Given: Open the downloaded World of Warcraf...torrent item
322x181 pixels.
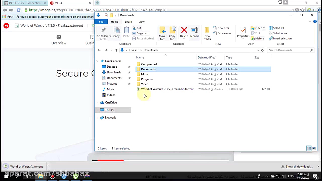Looking at the screenshot, I should point(24,166).
